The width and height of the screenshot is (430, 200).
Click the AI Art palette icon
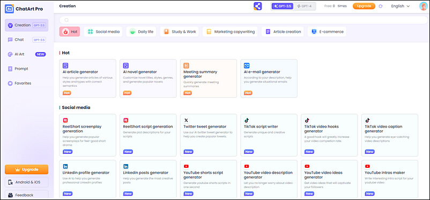[10, 54]
